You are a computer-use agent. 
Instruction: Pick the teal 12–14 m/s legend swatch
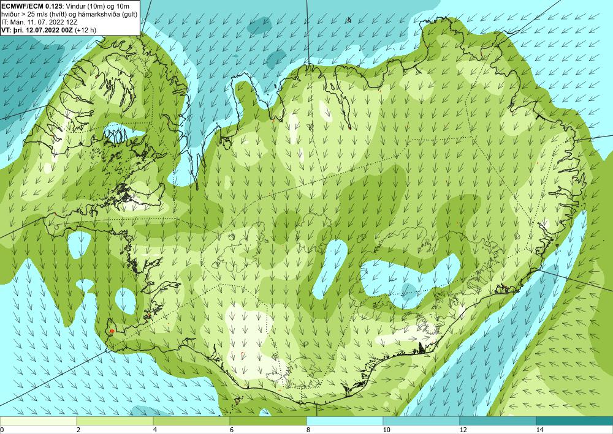[498, 421]
